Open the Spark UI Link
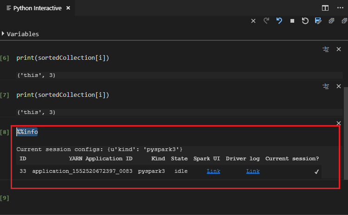This screenshot has width=348, height=215. pyautogui.click(x=213, y=171)
